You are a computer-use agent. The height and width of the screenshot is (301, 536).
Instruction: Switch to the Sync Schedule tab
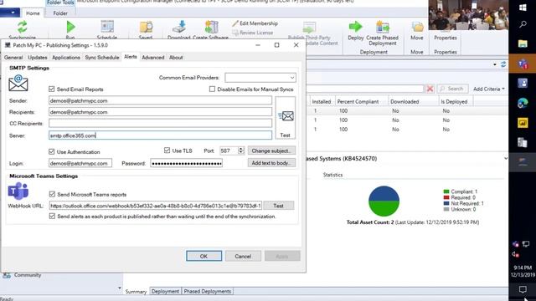[102, 58]
